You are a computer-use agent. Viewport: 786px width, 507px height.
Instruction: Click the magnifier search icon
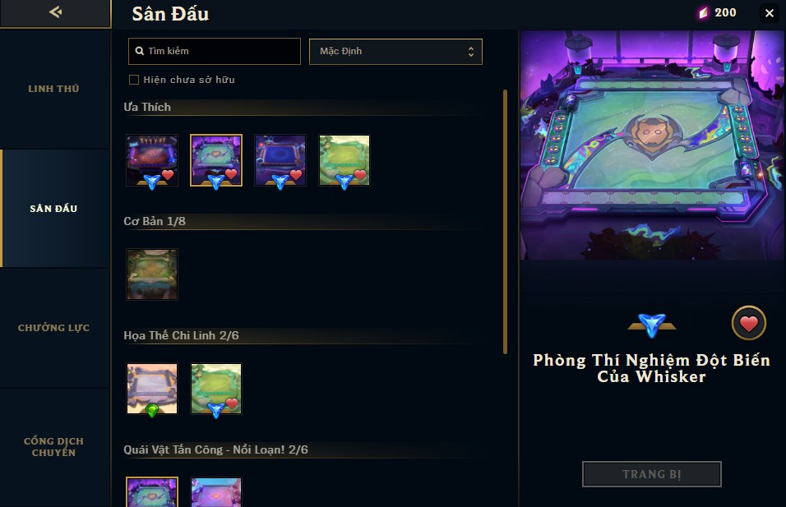click(139, 51)
